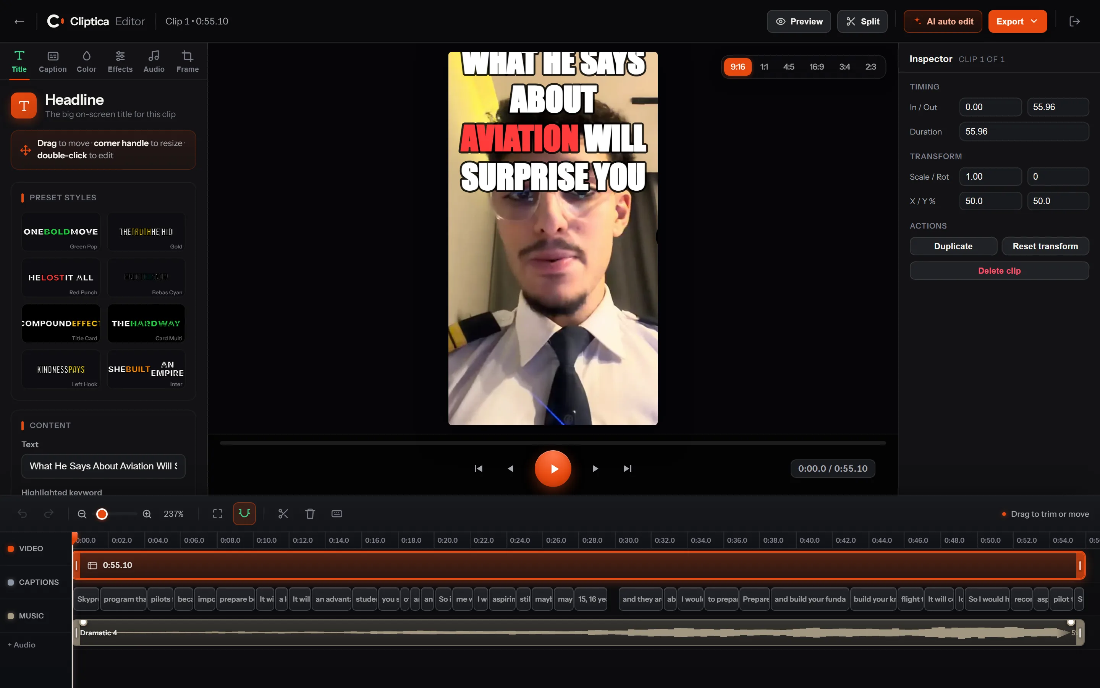Open the Color tab
Screen dimensions: 1100x688
[86, 62]
